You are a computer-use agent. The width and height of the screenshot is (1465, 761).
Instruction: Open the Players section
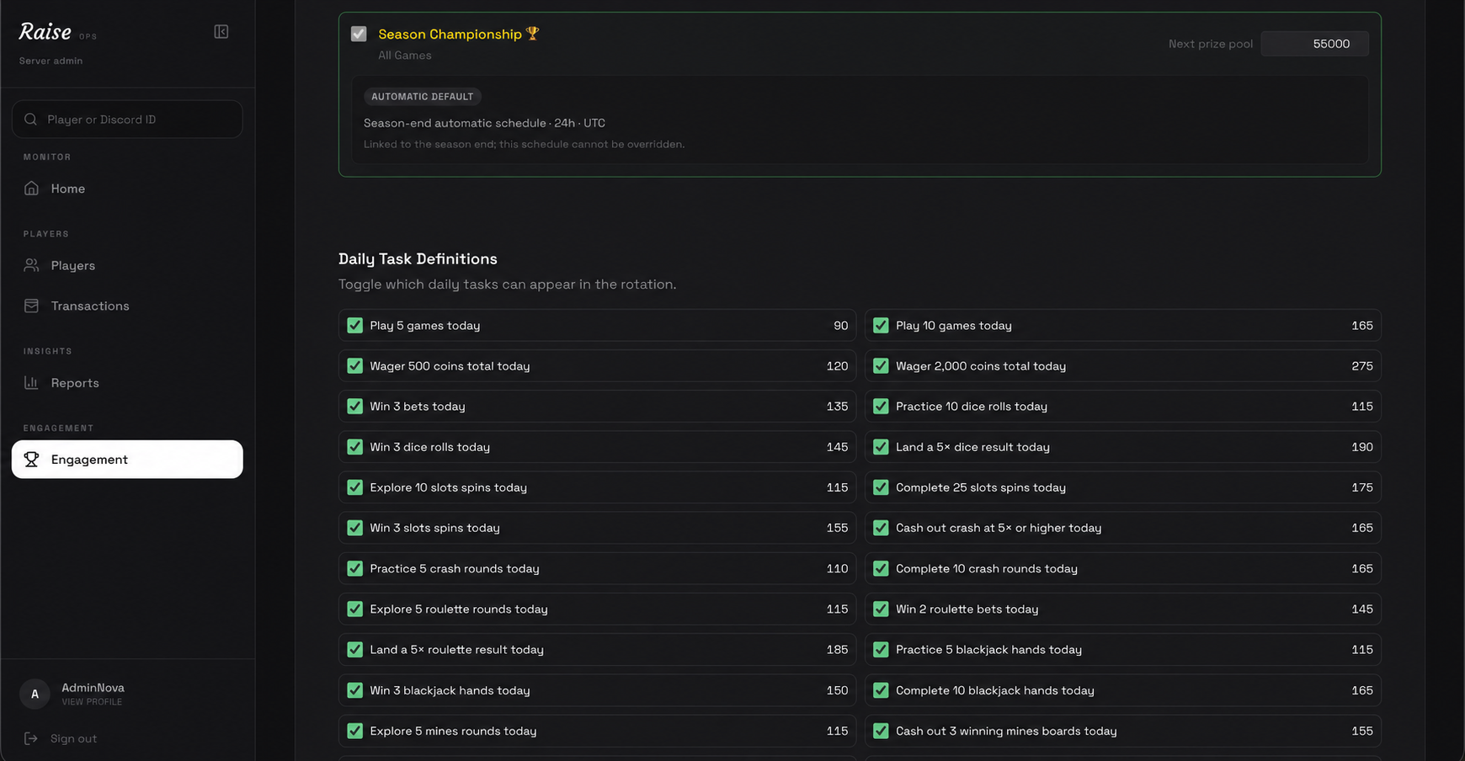[x=127, y=265]
